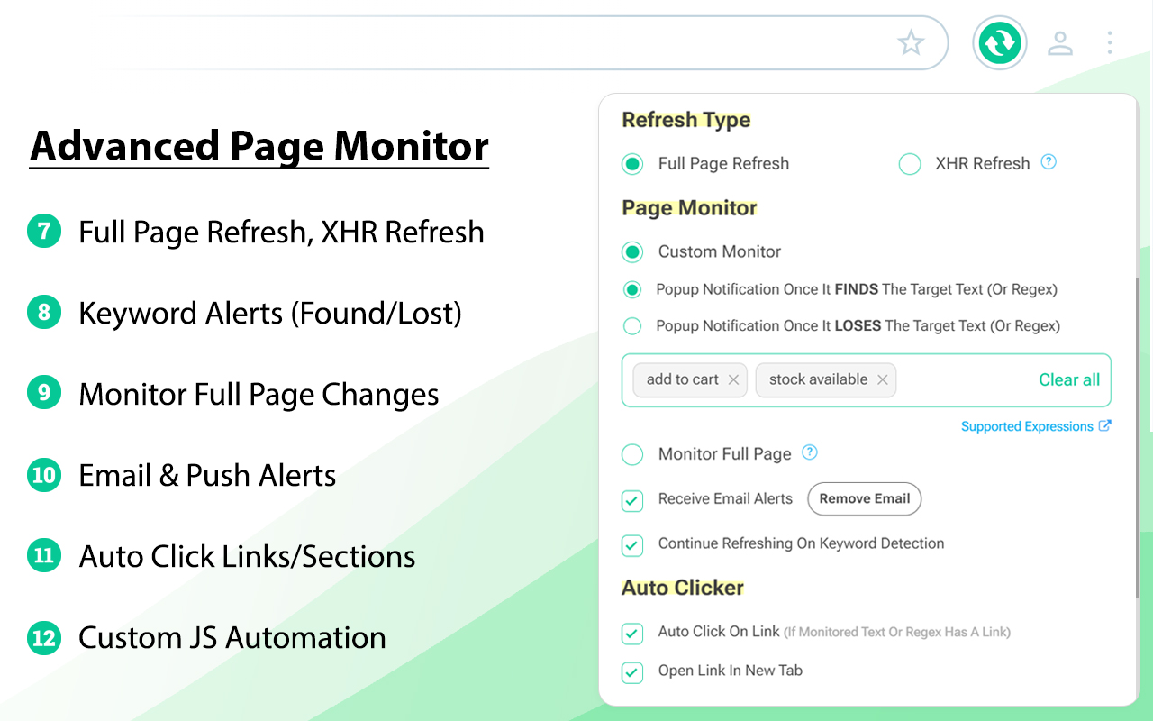
Task: Uncheck Continue Refreshing On Keyword Detection
Action: click(631, 544)
